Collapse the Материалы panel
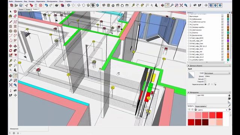240x135 pixels. point(188,93)
